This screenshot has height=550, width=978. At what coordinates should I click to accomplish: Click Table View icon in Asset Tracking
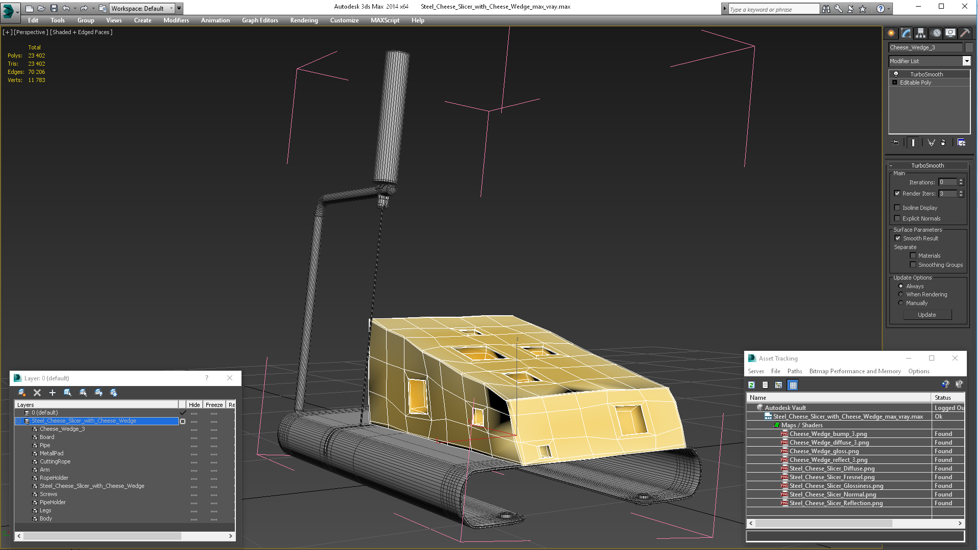tap(793, 385)
